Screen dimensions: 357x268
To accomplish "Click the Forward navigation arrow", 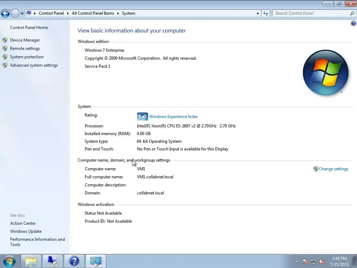I will coord(15,14).
